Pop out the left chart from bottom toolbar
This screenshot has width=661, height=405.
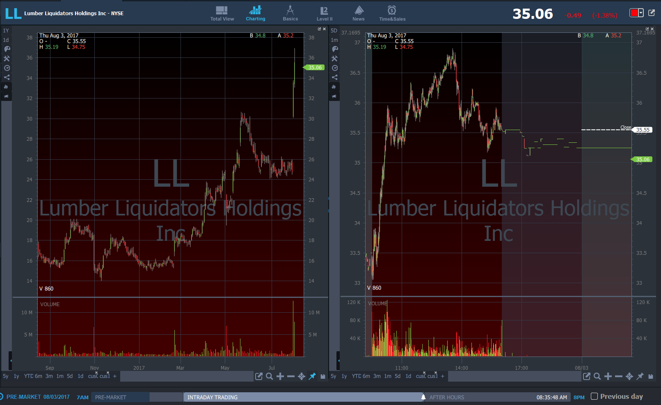tap(259, 376)
